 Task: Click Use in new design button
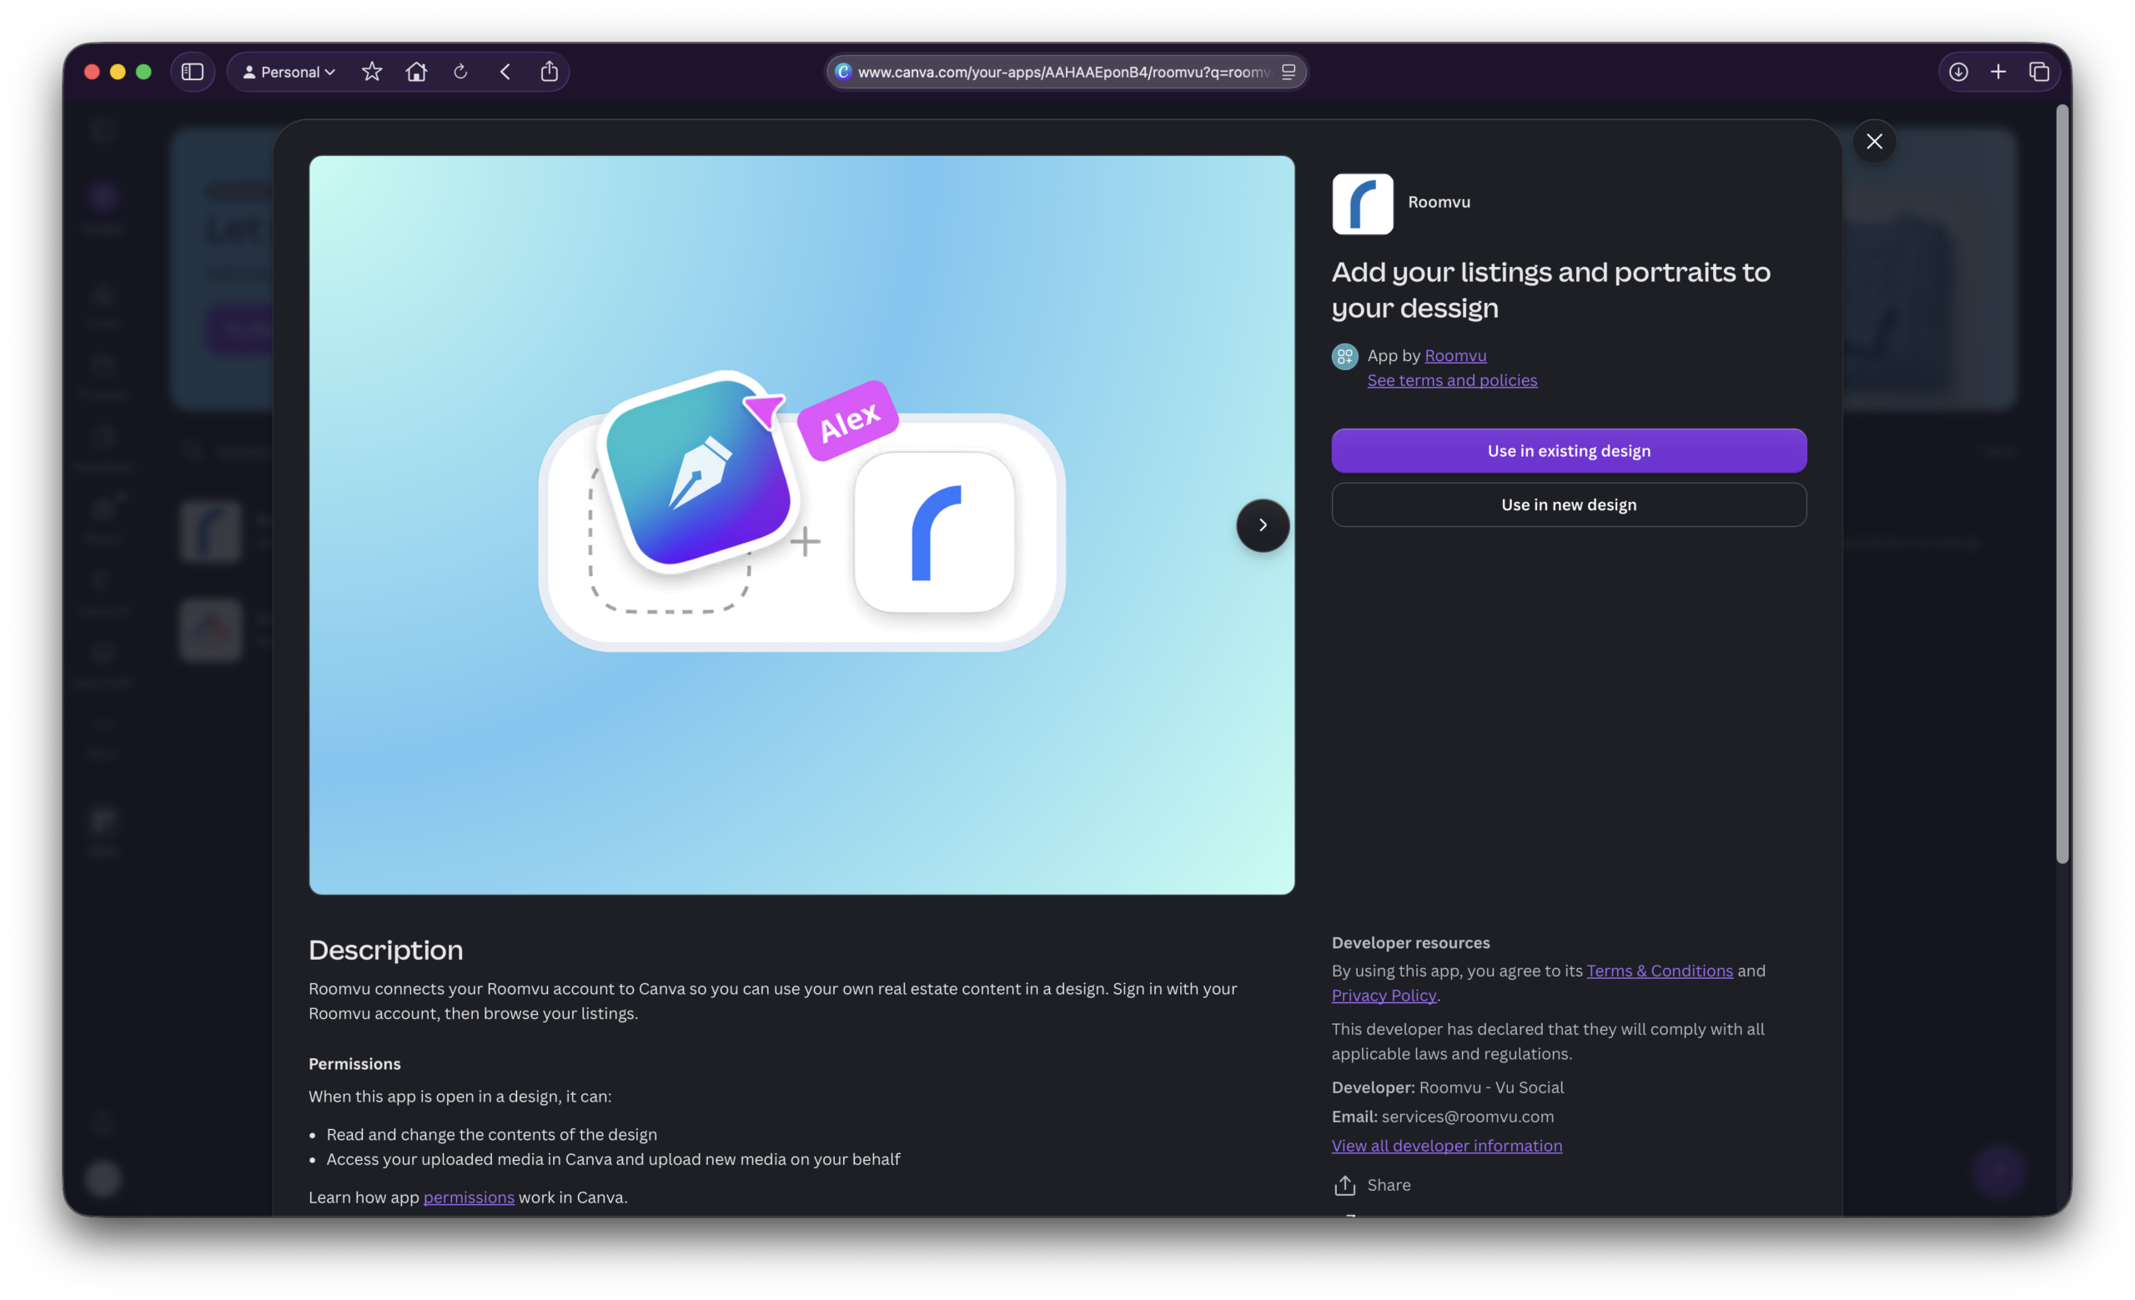click(1569, 504)
